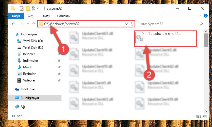The height and width of the screenshot is (127, 212).
Task: Click the Properties checkmark icon in title bar
Action: 22,8
